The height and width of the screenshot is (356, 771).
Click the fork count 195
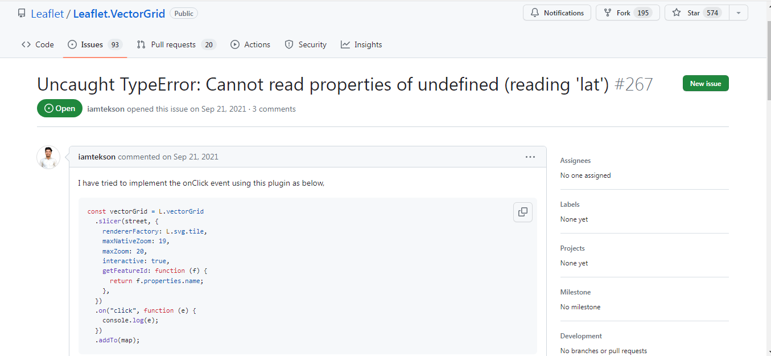pyautogui.click(x=643, y=13)
